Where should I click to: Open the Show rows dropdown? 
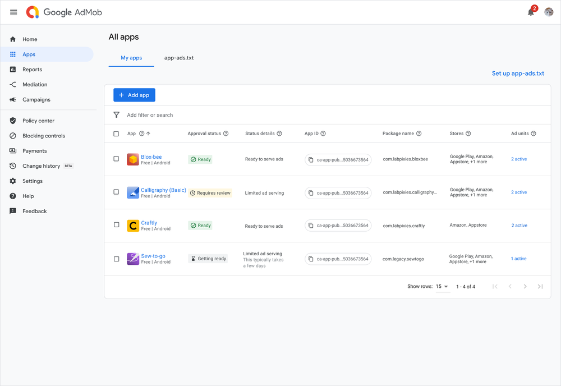coord(443,286)
